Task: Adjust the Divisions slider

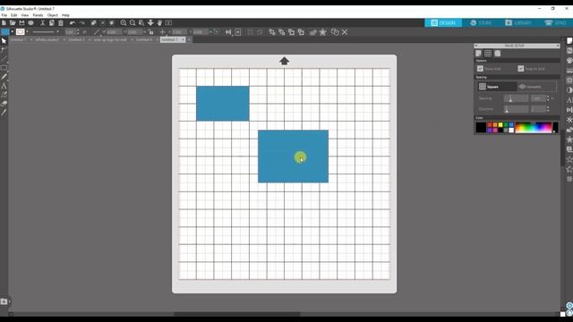Action: click(x=516, y=109)
